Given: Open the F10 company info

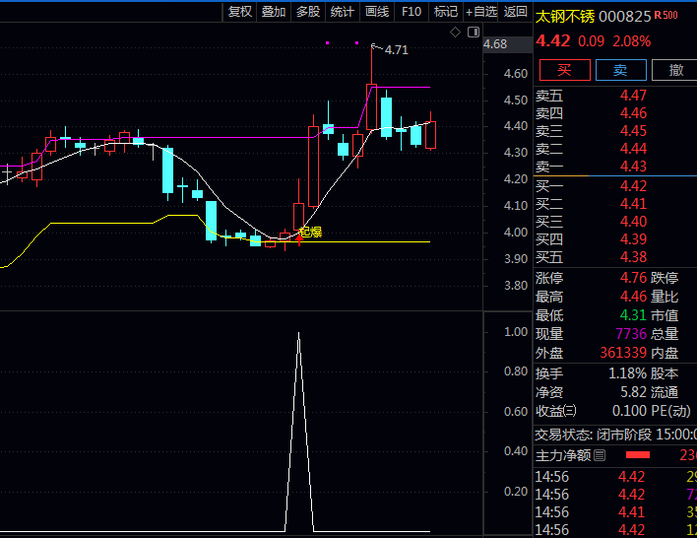Looking at the screenshot, I should [412, 12].
